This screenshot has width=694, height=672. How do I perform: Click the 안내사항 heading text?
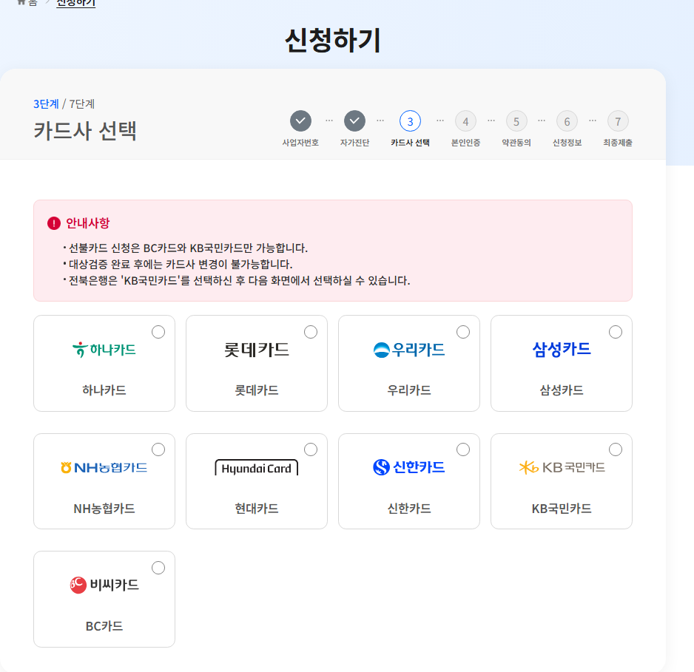(87, 223)
